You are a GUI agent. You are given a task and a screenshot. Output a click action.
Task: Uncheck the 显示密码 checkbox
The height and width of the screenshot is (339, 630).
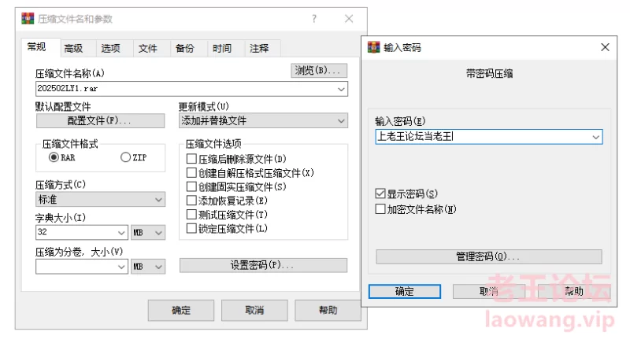(380, 193)
